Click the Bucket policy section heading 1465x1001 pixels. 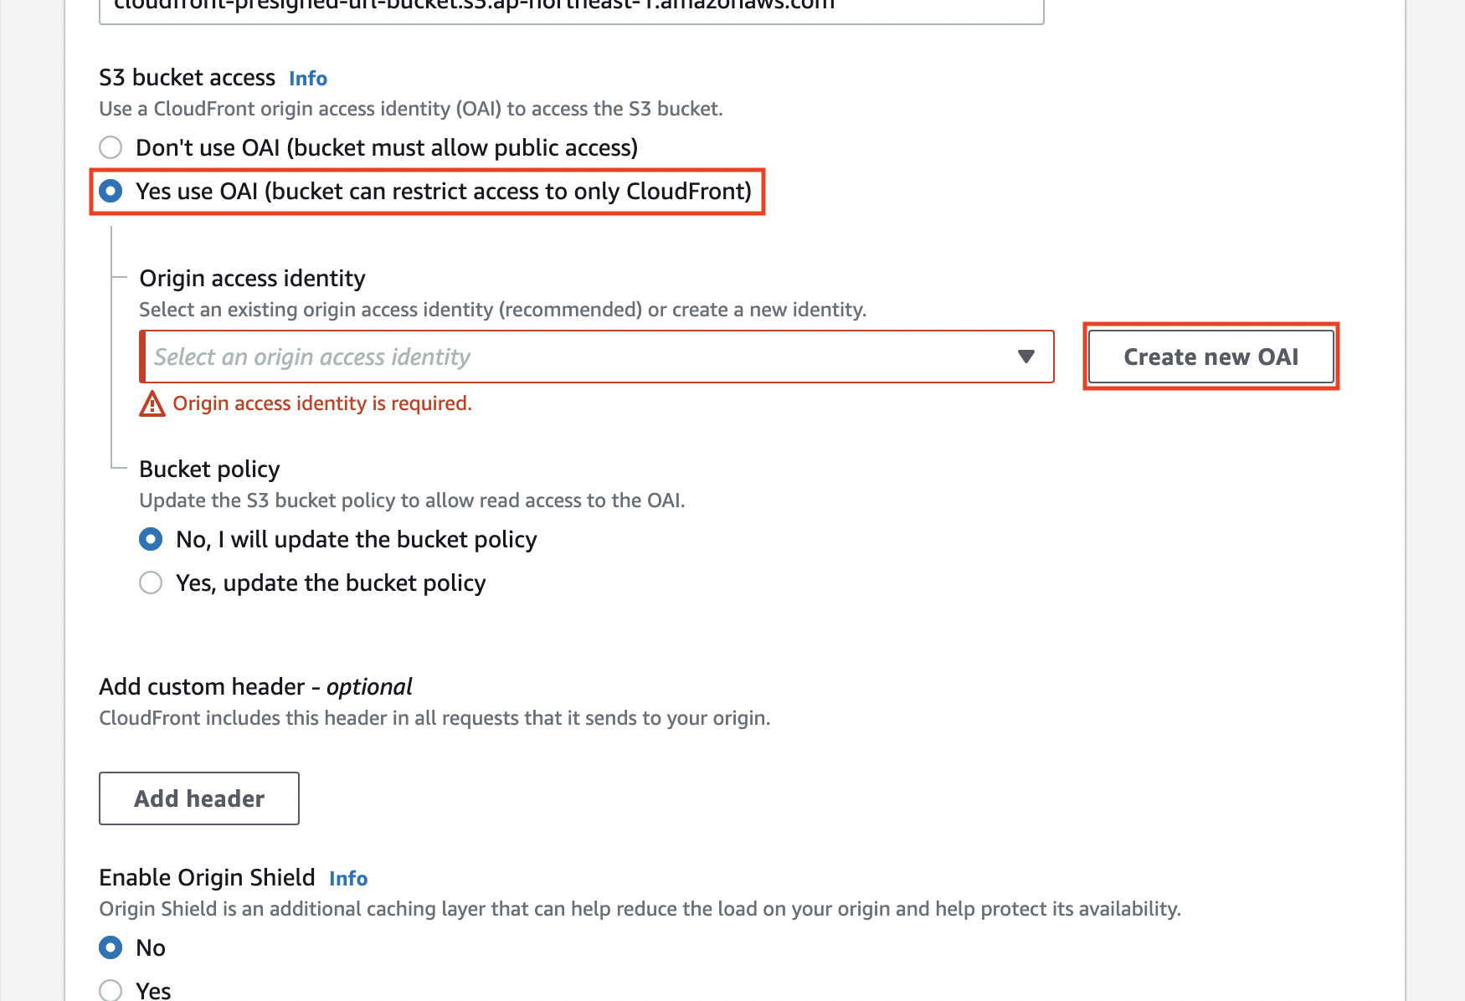click(208, 469)
